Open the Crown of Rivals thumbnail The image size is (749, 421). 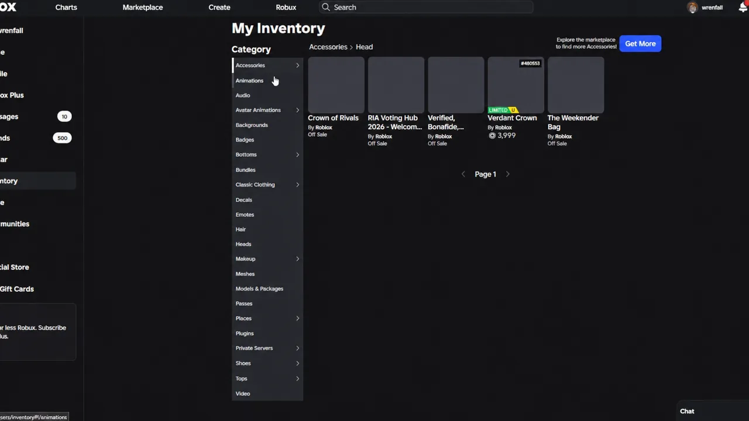(336, 85)
